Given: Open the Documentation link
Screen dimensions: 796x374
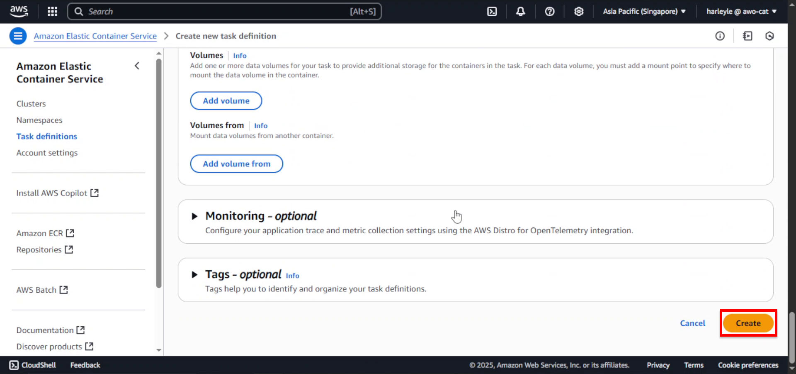Looking at the screenshot, I should 51,330.
